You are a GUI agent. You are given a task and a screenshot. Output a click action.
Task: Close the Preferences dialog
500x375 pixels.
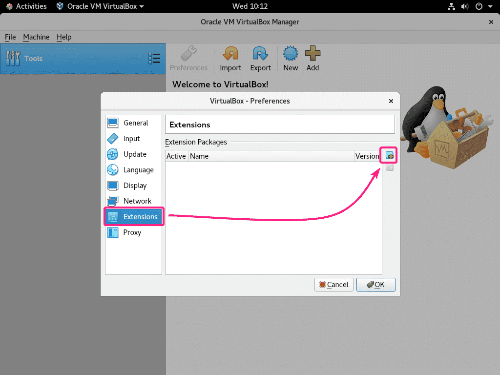tap(391, 101)
